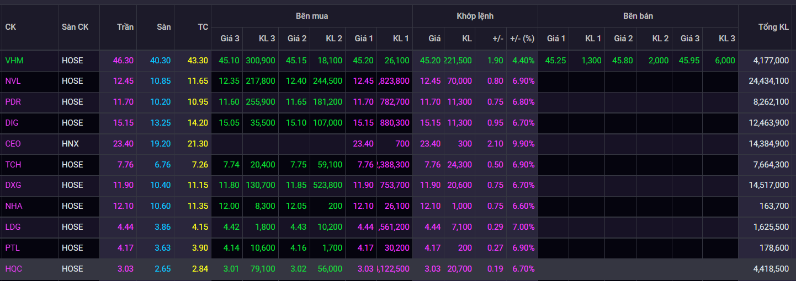
Task: Sort by the Tổng KL column header
Action: coord(773,27)
